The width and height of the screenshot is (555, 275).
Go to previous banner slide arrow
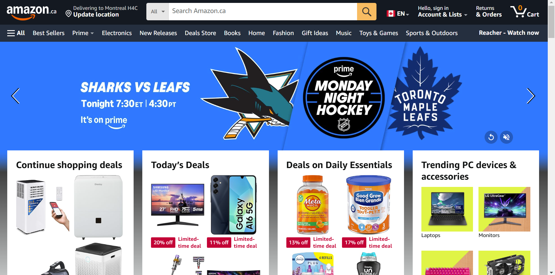(x=15, y=96)
